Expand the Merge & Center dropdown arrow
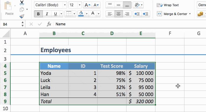Viewport: 206px width, 112px height. point(190,14)
